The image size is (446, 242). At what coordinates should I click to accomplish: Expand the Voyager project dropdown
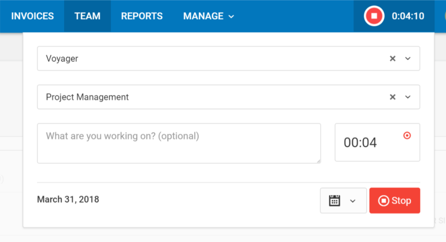click(408, 59)
